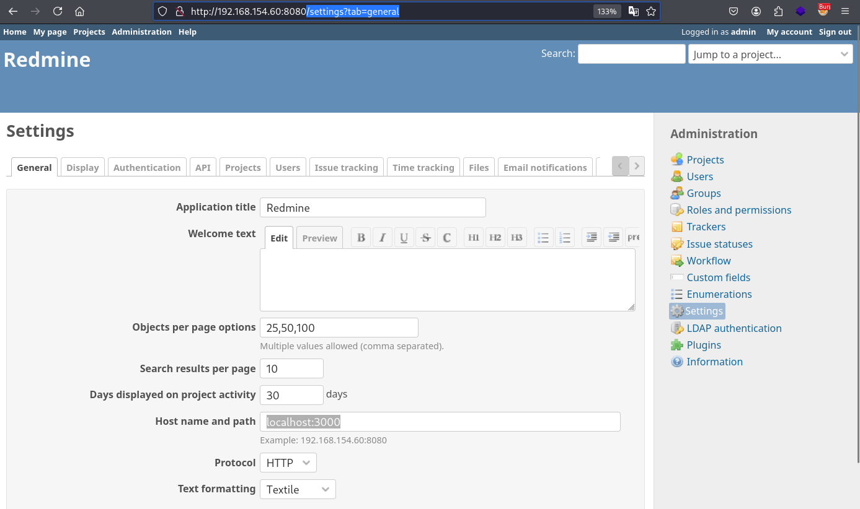Insert preformatted text block
Screen dimensions: 860x509
click(x=632, y=238)
